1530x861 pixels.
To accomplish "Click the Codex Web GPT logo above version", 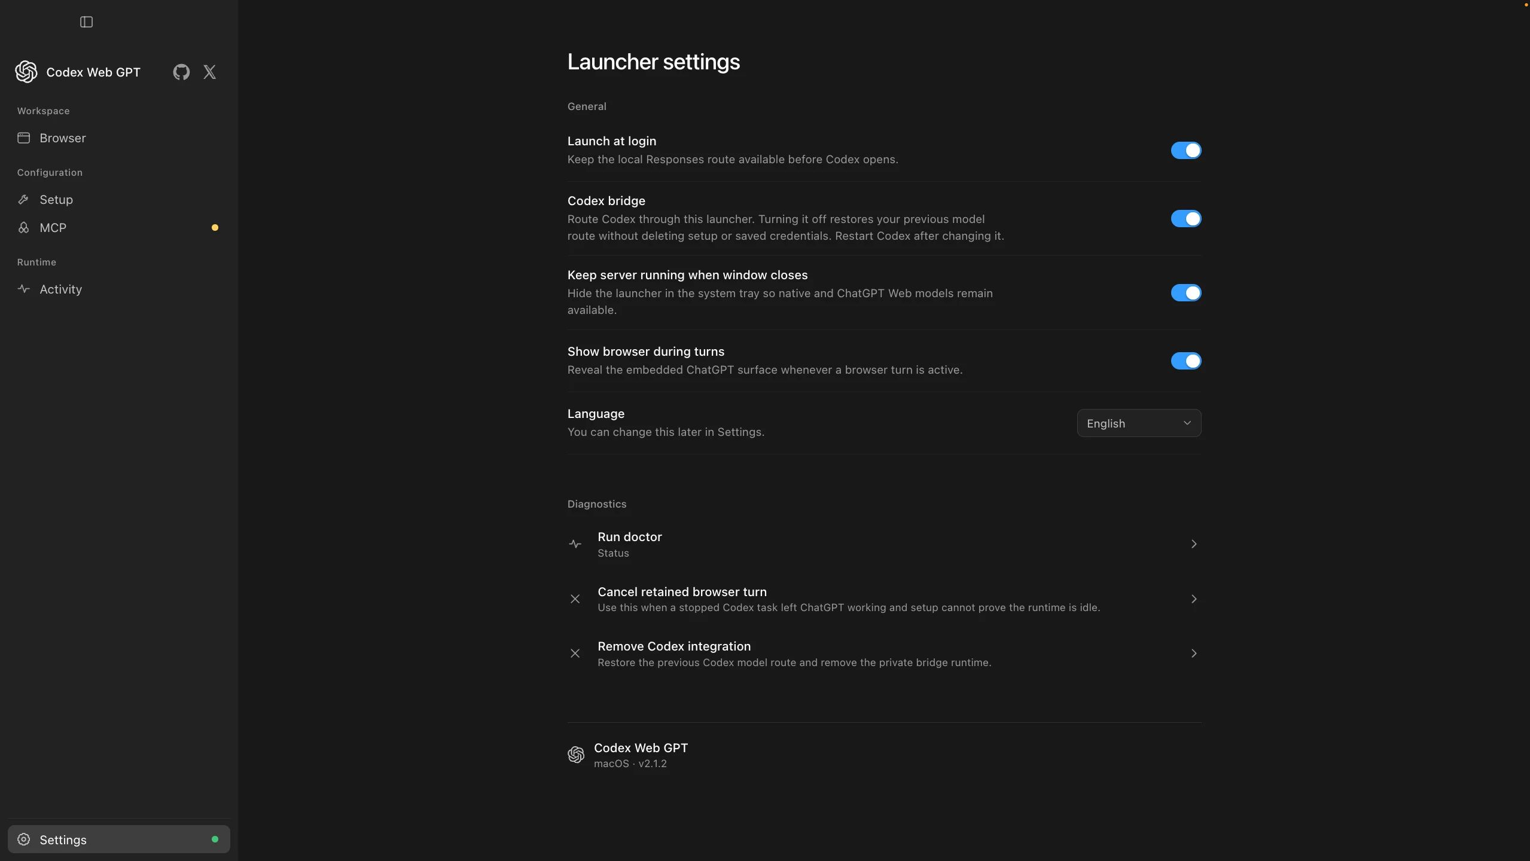I will tap(576, 755).
